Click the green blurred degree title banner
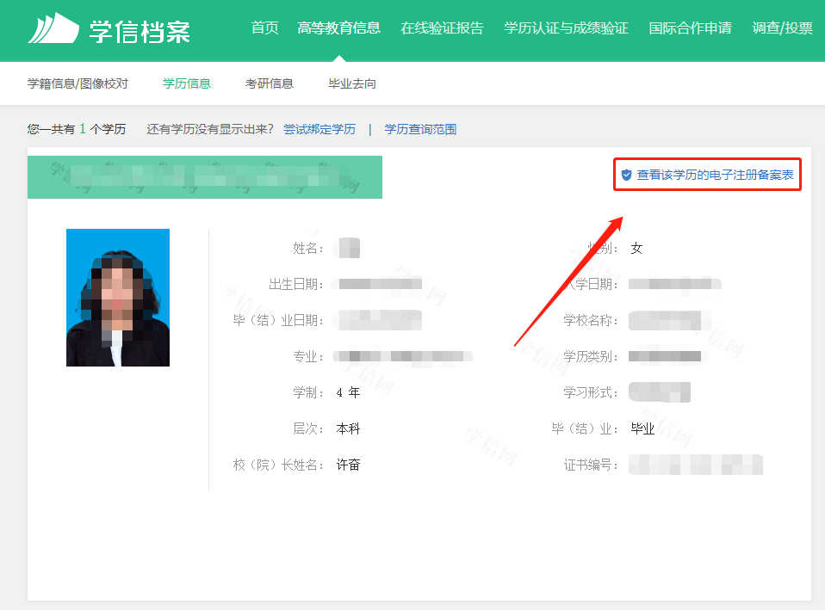This screenshot has height=610, width=825. click(205, 177)
